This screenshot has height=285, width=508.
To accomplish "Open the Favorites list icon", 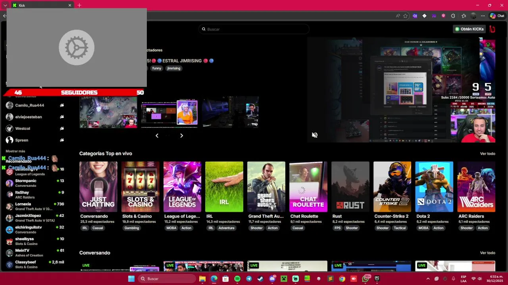I will pos(464,16).
